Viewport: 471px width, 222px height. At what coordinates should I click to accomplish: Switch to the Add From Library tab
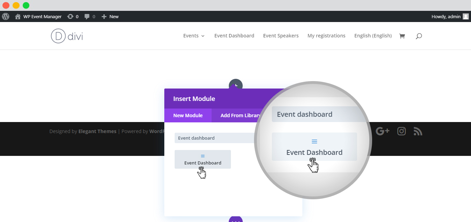[240, 115]
